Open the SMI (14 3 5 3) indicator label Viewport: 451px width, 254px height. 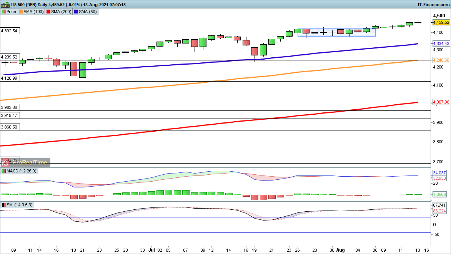19,205
